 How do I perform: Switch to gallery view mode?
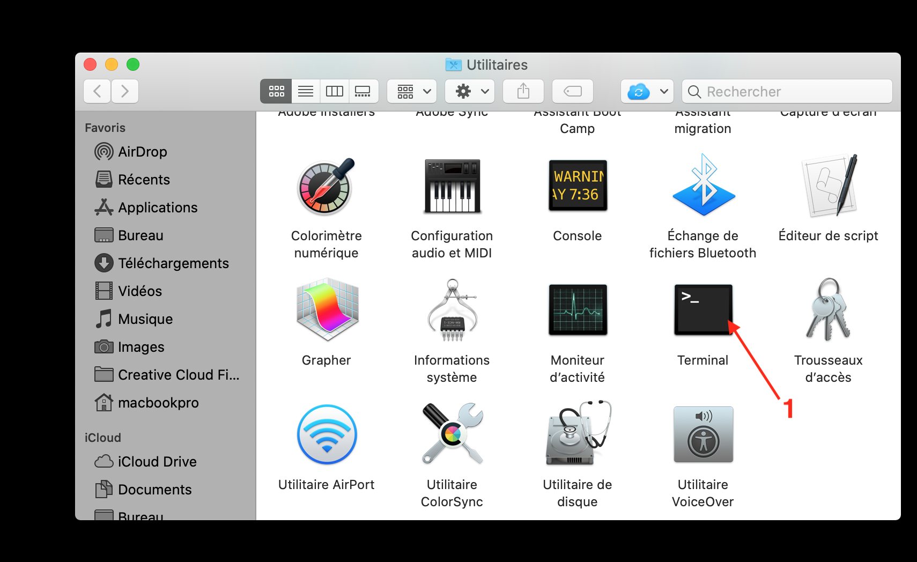click(x=364, y=91)
